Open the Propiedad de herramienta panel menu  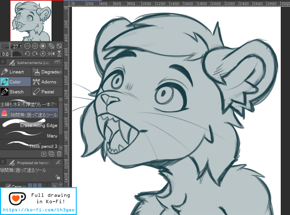[x=3, y=162]
